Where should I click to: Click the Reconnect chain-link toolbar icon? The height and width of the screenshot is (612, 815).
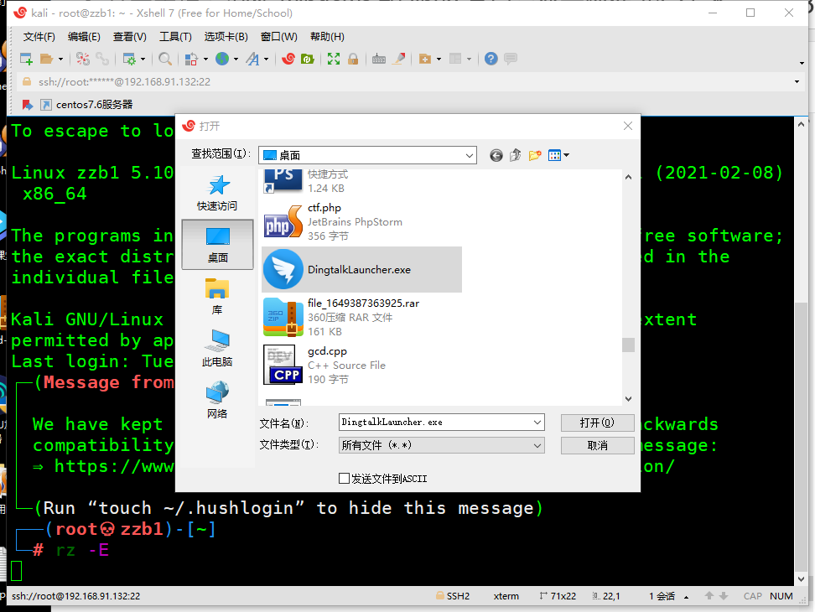102,60
